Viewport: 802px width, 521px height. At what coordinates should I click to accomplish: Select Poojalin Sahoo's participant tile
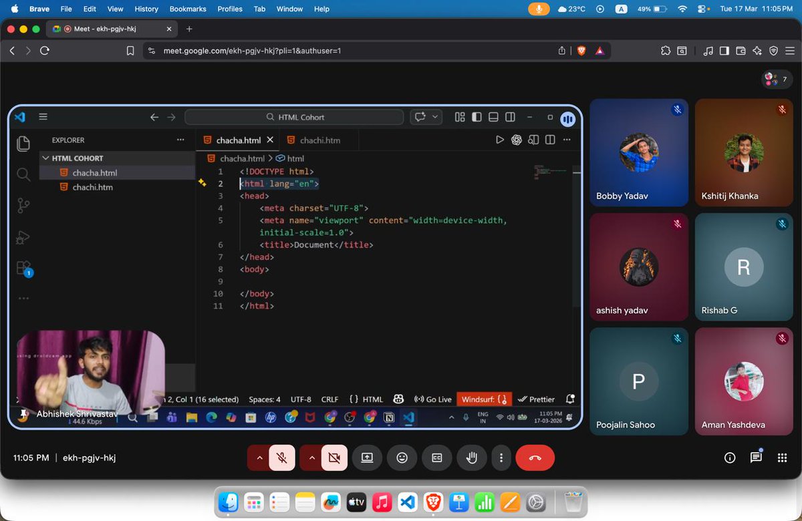[639, 381]
